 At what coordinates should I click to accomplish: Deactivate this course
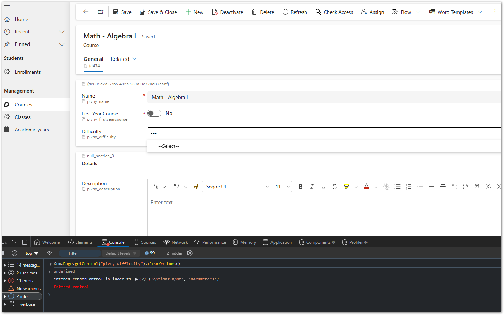[x=227, y=12]
